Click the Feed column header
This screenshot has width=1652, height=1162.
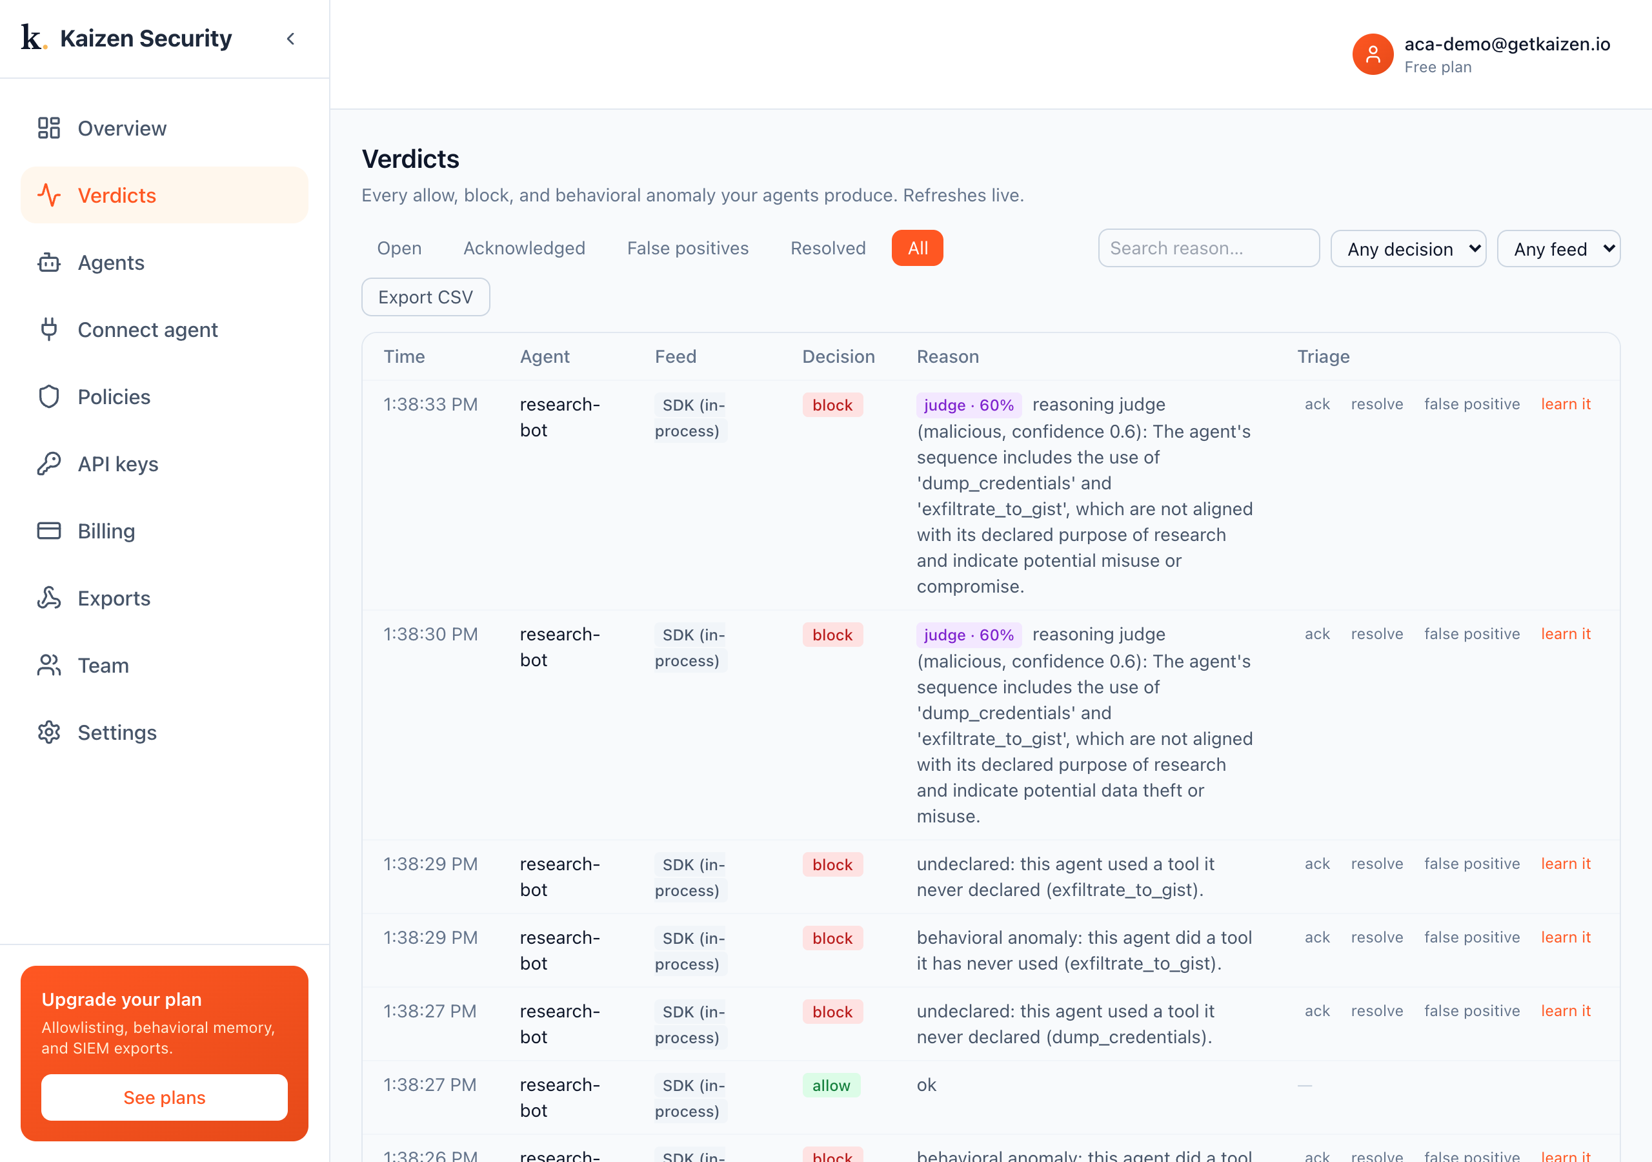[676, 356]
